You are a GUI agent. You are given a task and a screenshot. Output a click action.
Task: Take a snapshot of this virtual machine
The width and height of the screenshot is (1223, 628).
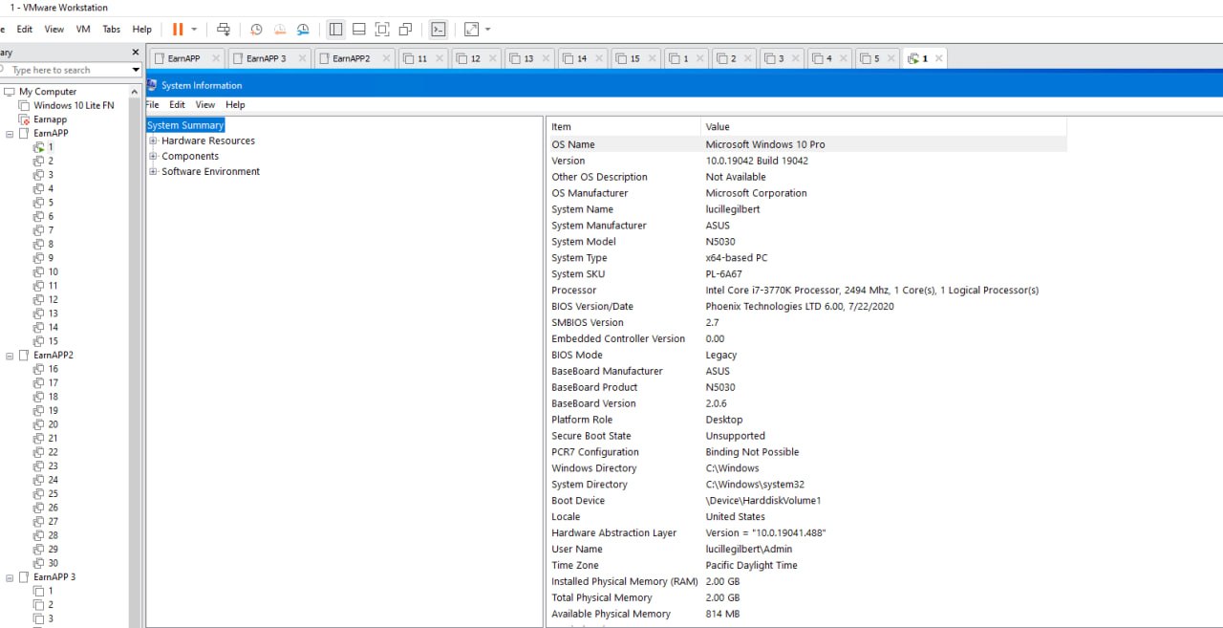[256, 29]
